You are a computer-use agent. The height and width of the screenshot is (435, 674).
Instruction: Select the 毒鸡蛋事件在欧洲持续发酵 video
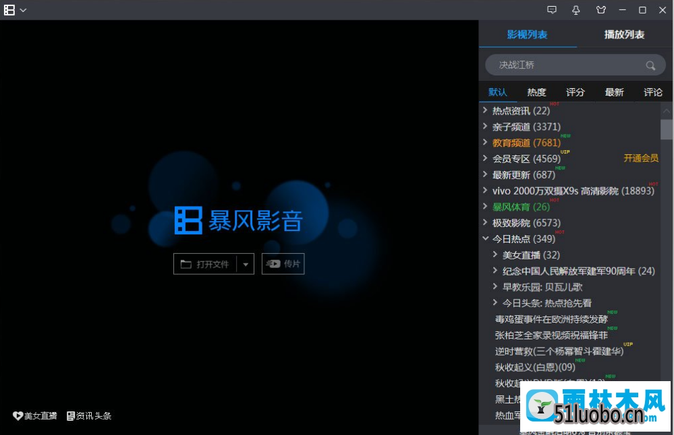[x=551, y=319]
